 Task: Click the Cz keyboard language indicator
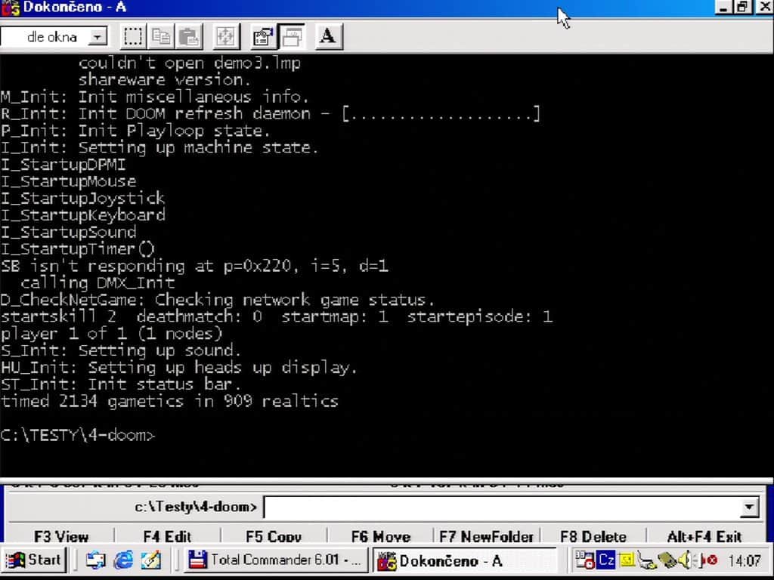pos(606,560)
